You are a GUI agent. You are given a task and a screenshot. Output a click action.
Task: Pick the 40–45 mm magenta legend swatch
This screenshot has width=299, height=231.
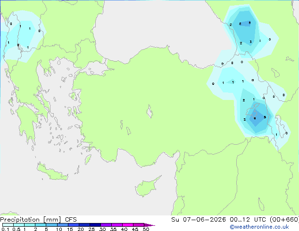(x=128, y=225)
